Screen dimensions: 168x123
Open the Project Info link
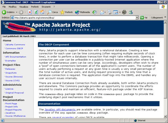coord(11,107)
